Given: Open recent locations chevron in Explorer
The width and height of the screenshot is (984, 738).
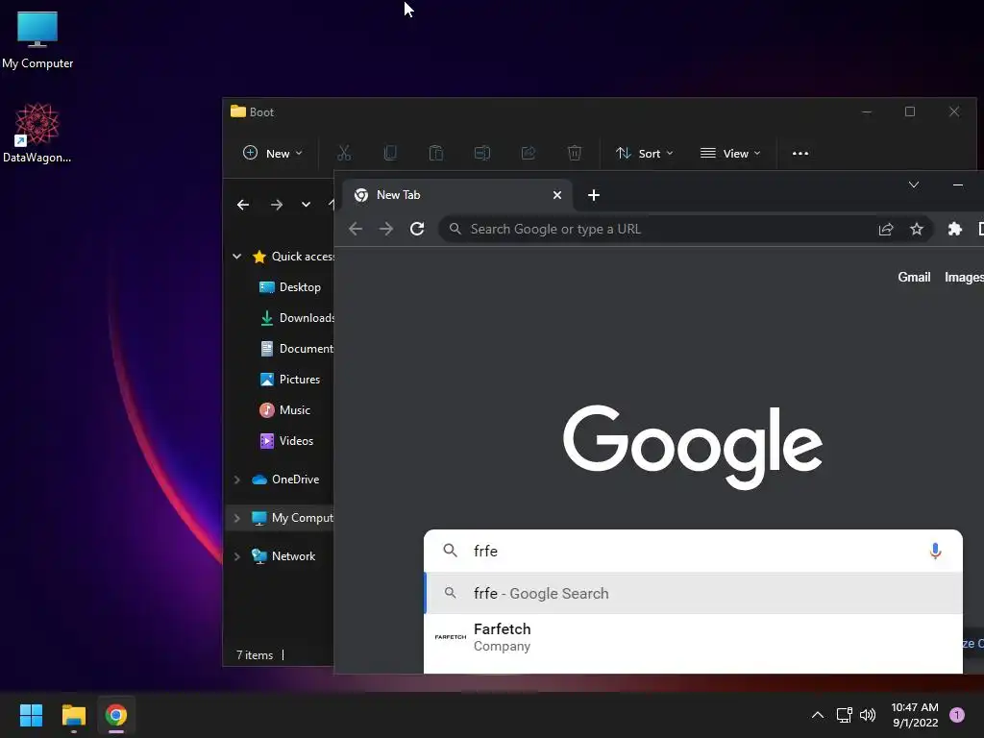Looking at the screenshot, I should 306,205.
